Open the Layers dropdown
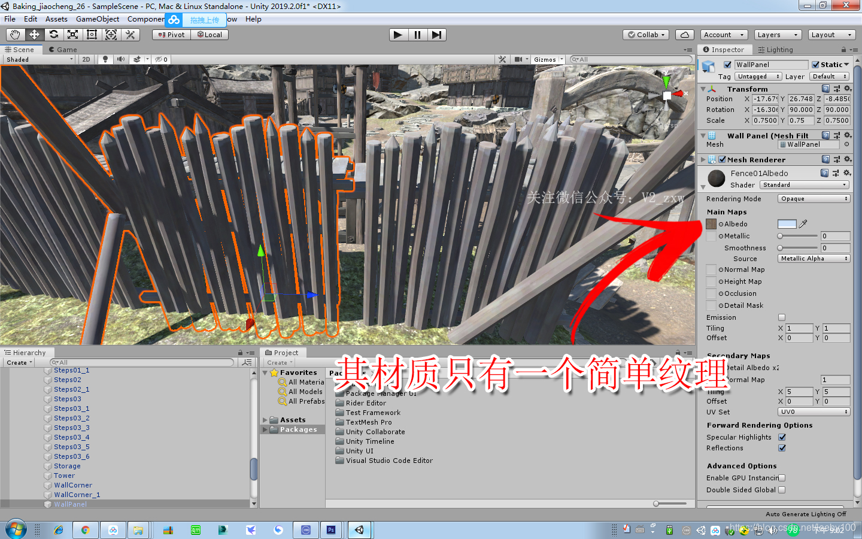This screenshot has width=862, height=539. point(778,35)
